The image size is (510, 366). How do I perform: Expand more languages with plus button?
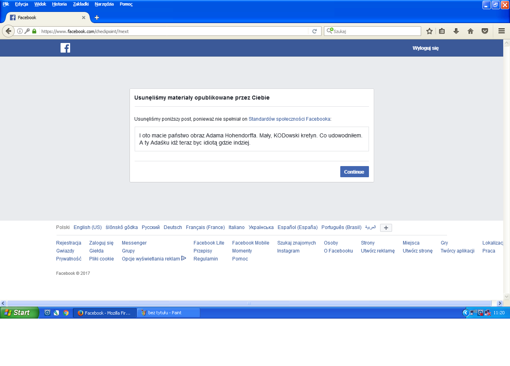click(386, 228)
